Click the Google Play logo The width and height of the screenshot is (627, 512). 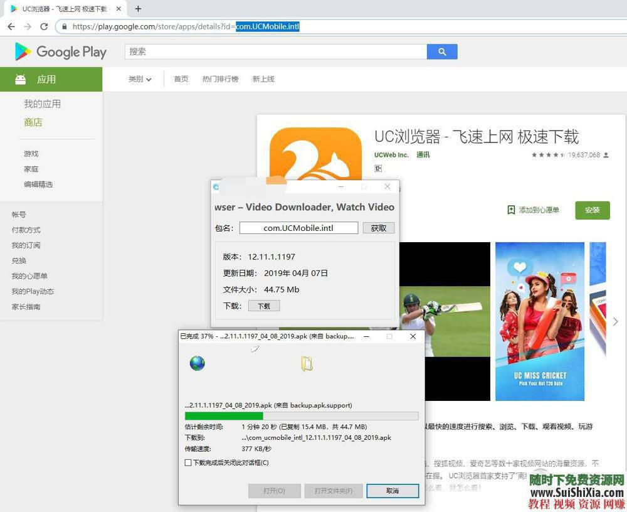click(60, 51)
